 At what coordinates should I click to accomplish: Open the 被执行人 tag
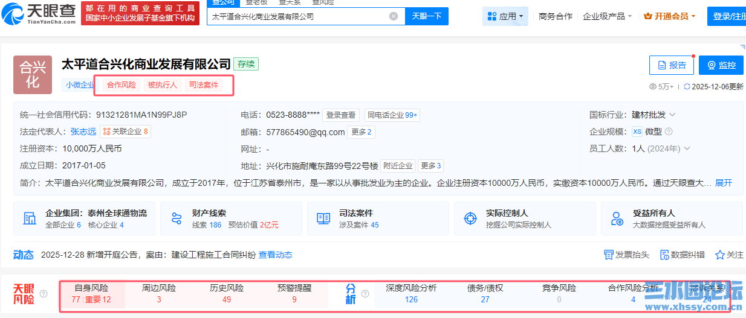coord(163,85)
